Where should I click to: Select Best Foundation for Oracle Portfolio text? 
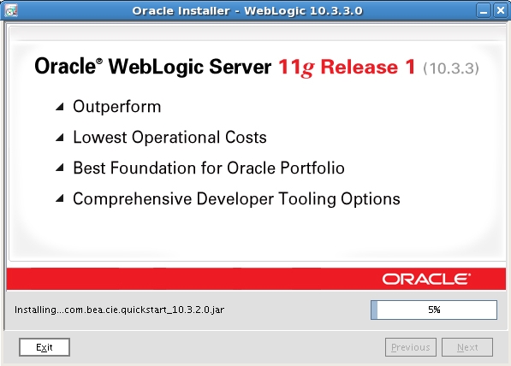point(209,168)
